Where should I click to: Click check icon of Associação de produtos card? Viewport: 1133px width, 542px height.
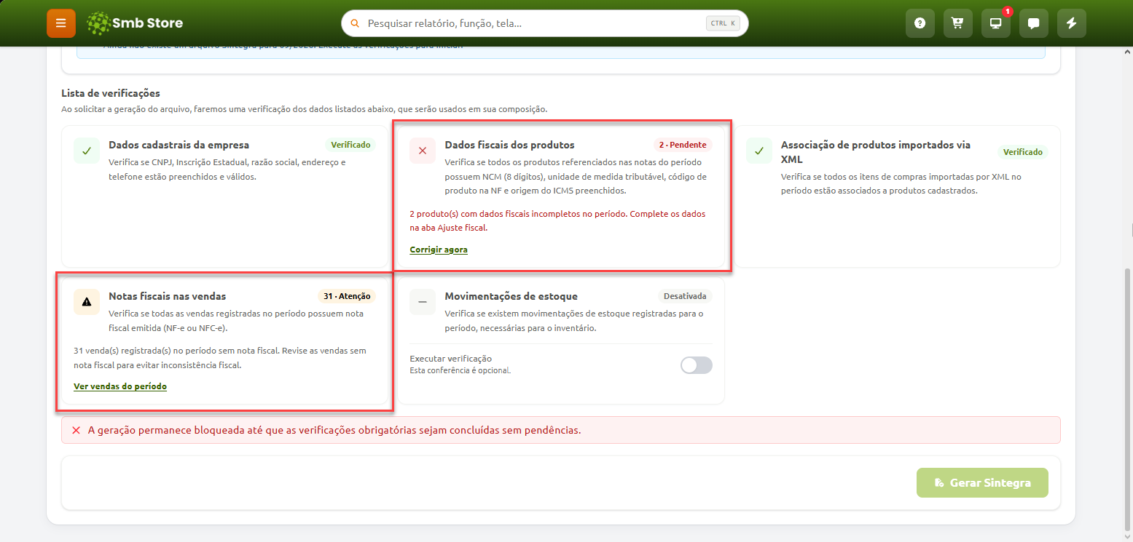pyautogui.click(x=759, y=151)
